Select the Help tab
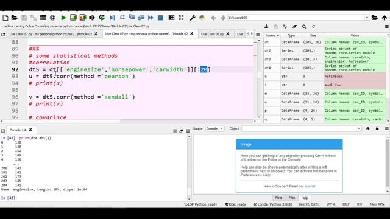 (x=305, y=198)
